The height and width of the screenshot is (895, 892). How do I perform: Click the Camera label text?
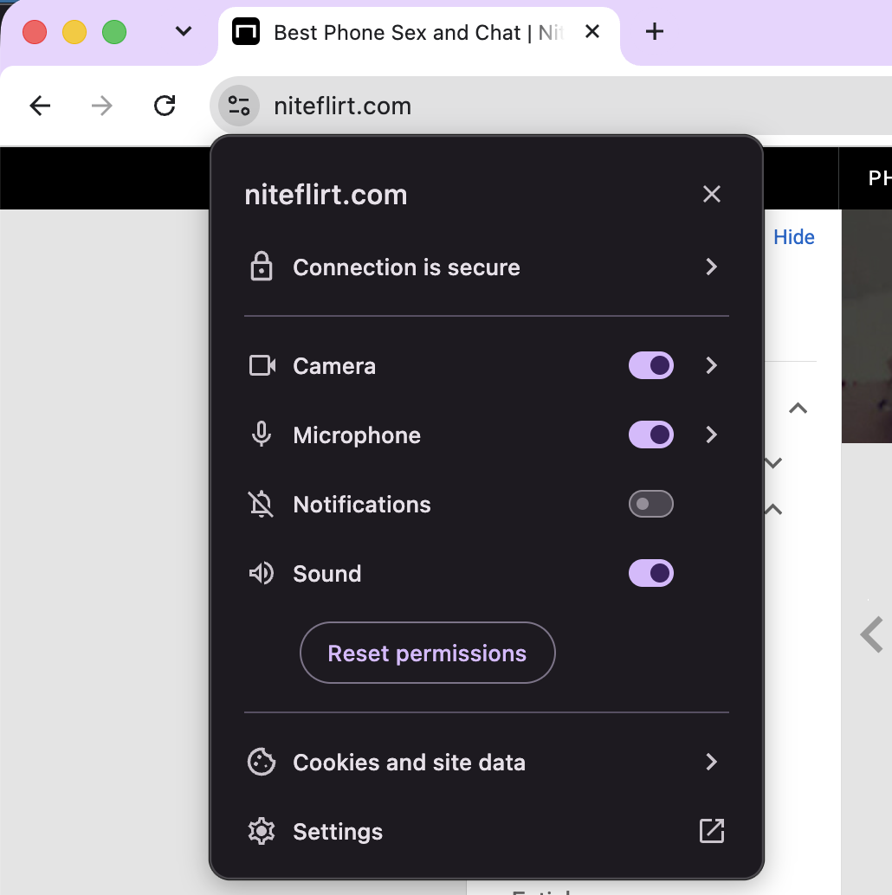coord(334,366)
